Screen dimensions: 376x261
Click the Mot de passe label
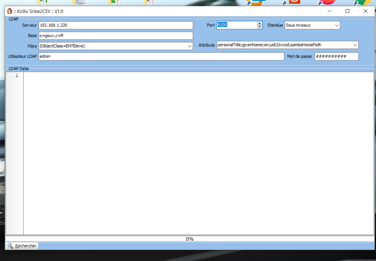pyautogui.click(x=299, y=56)
